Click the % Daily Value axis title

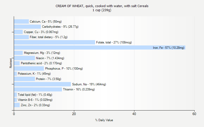click(x=104, y=120)
